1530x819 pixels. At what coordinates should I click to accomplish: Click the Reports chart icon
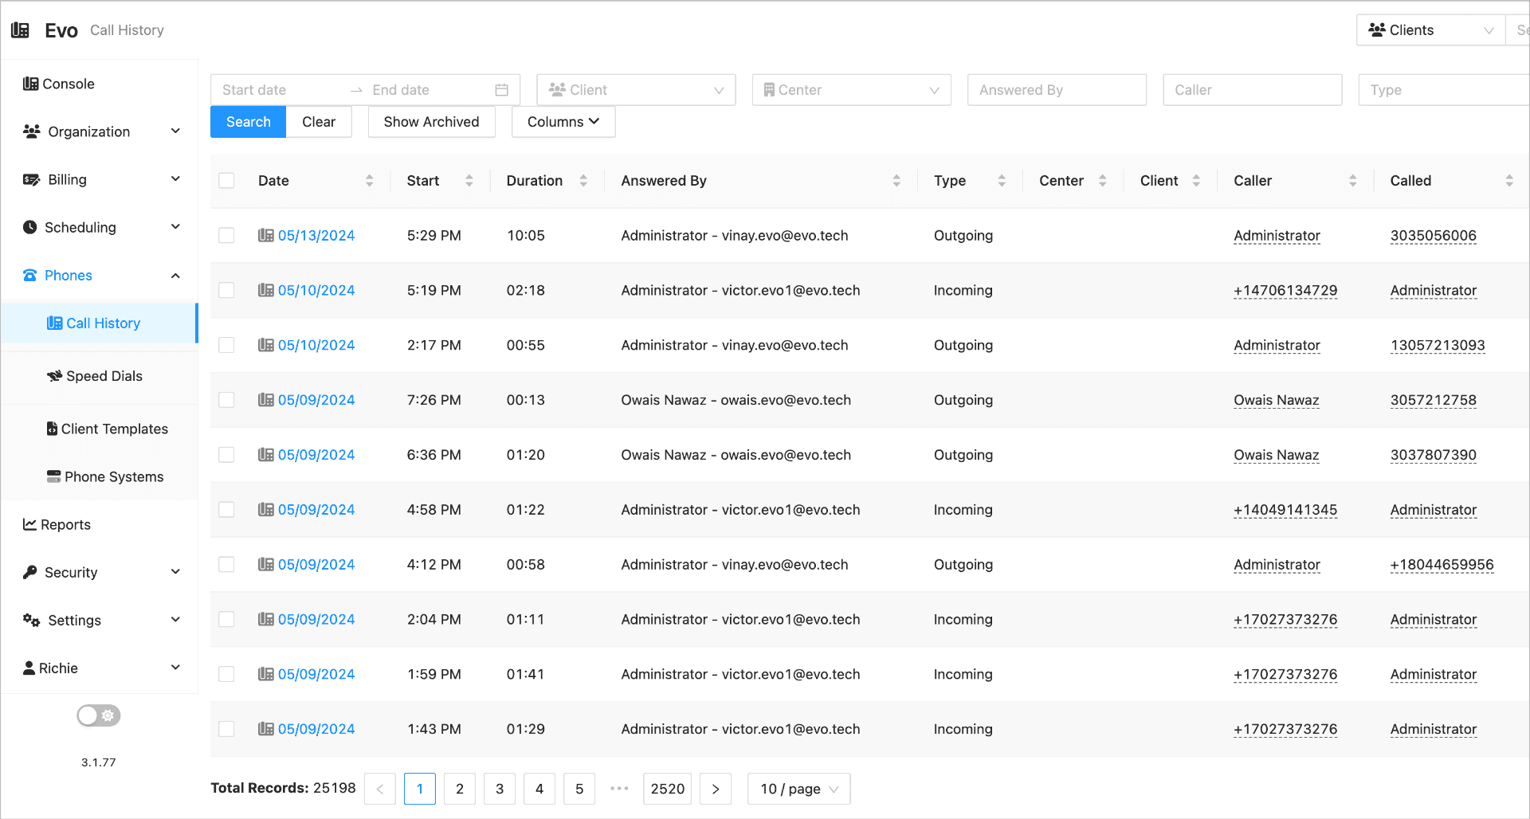pyautogui.click(x=29, y=524)
